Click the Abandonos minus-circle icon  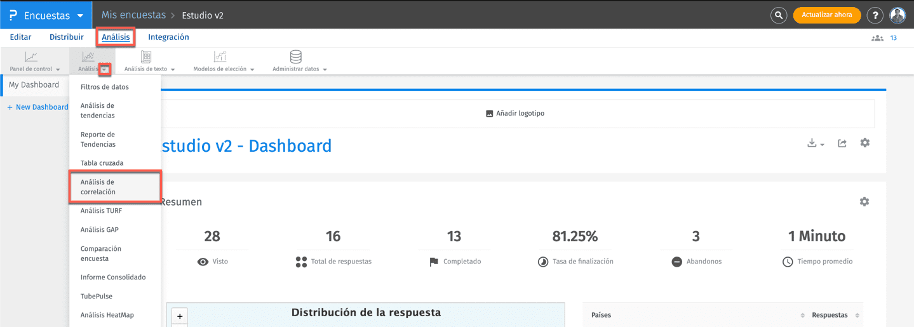677,262
